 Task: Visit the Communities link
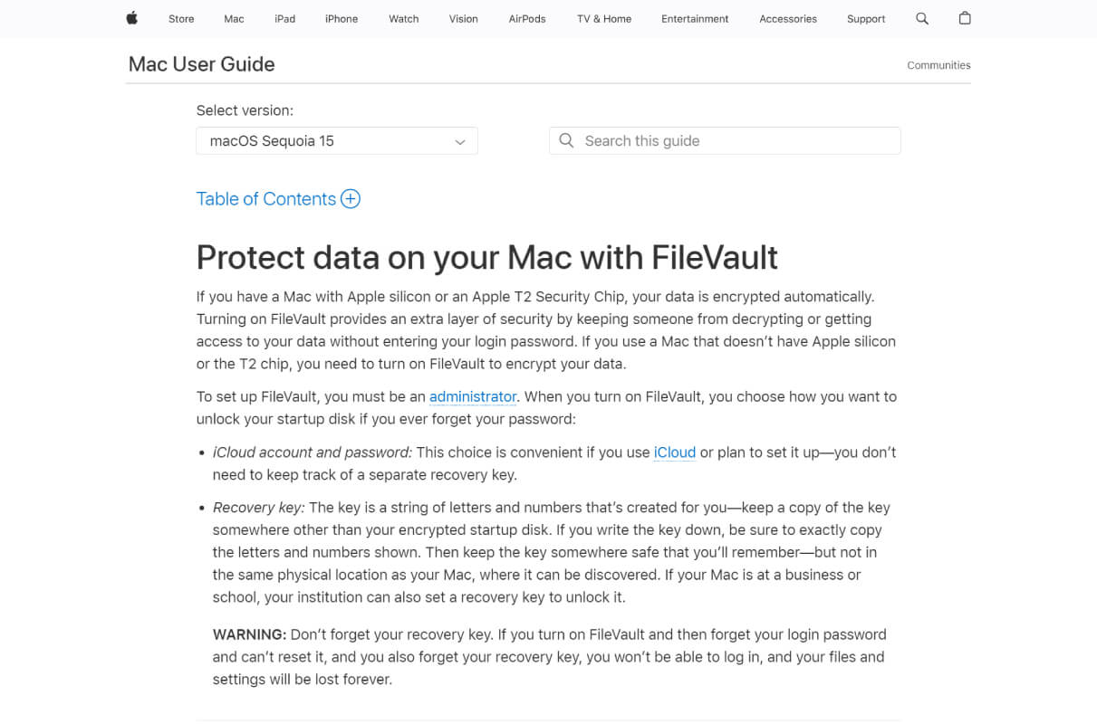(938, 65)
